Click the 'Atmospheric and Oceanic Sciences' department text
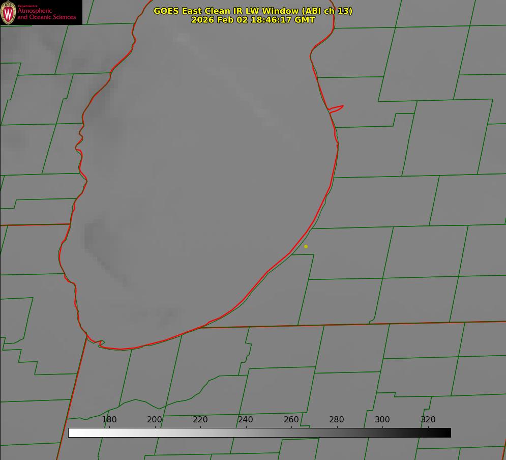 pos(46,14)
